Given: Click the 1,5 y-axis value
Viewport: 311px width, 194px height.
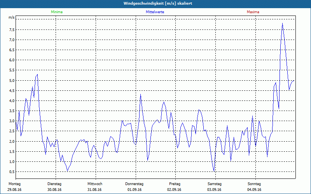Looking at the screenshot, I should point(12,151).
